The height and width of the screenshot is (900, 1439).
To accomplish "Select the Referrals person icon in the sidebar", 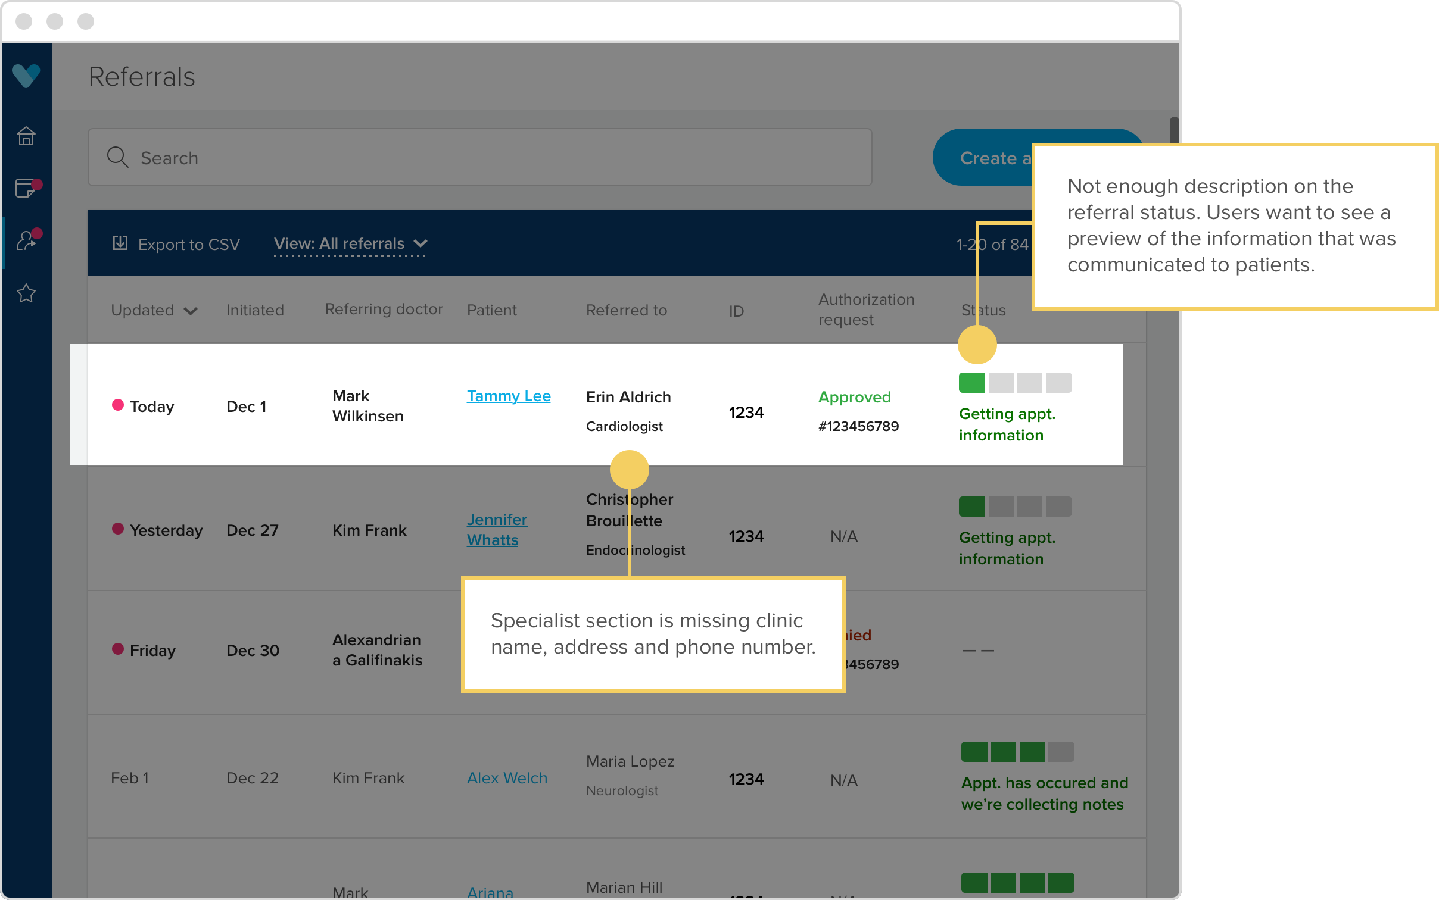I will point(27,240).
